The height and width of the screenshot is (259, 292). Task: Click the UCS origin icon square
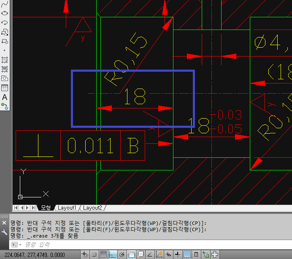20,197
